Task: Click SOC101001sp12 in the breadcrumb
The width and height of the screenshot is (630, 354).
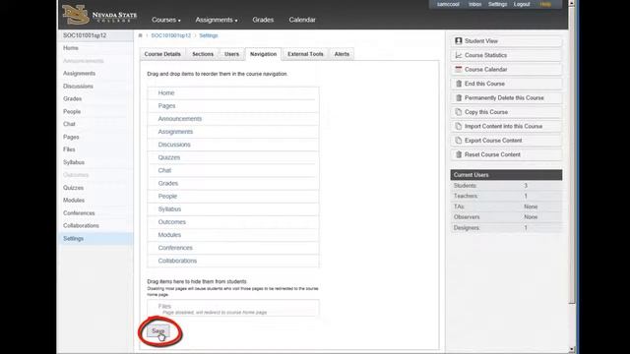Action: tap(170, 35)
